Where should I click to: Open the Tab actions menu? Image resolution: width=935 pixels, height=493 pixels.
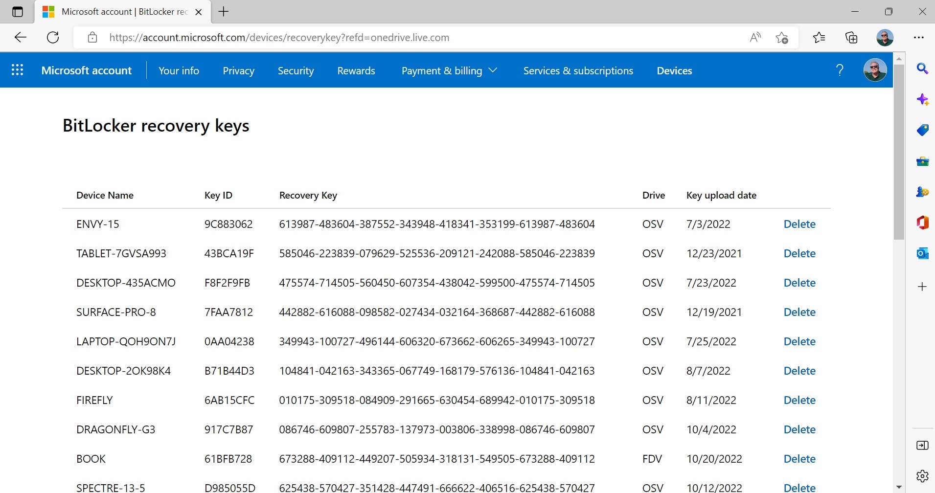point(18,12)
